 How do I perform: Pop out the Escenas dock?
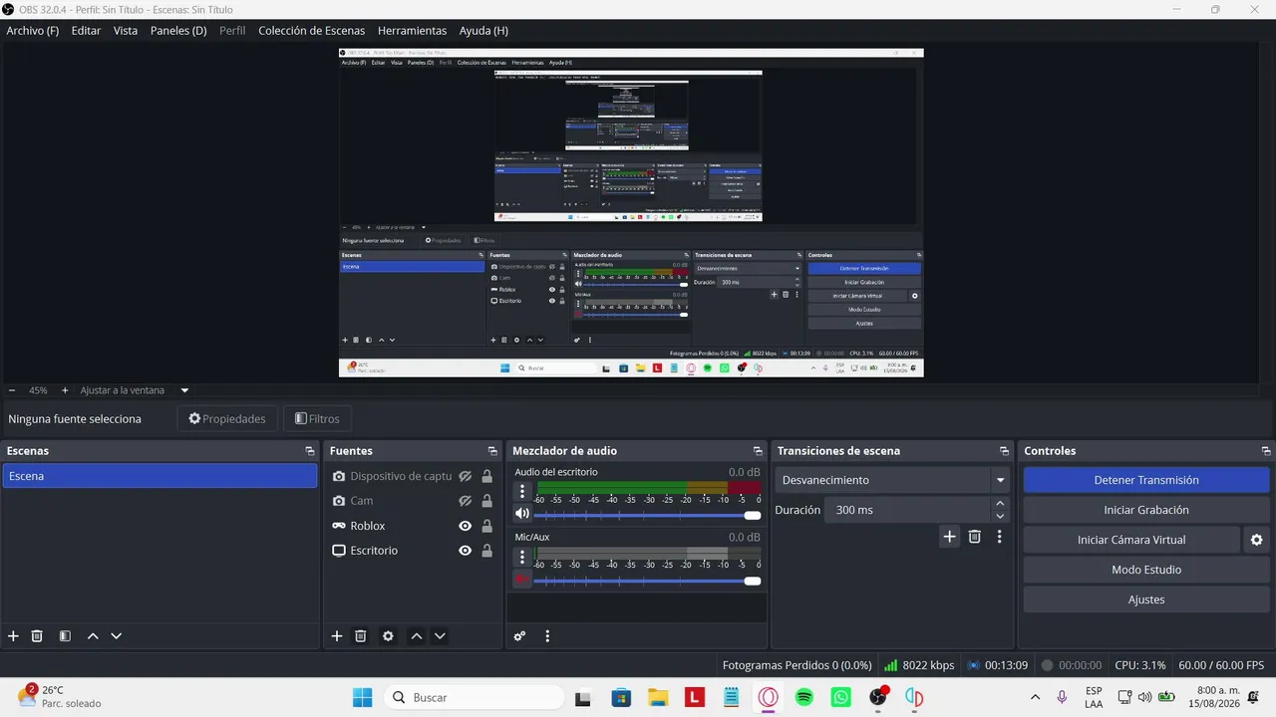coord(310,451)
